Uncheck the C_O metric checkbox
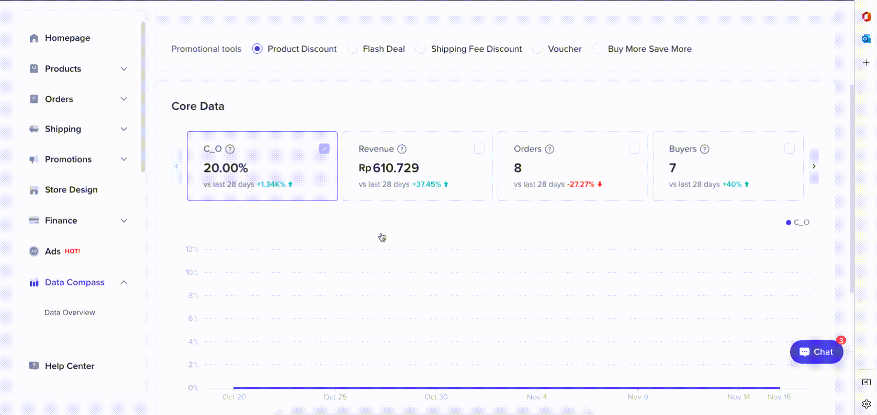 point(324,149)
